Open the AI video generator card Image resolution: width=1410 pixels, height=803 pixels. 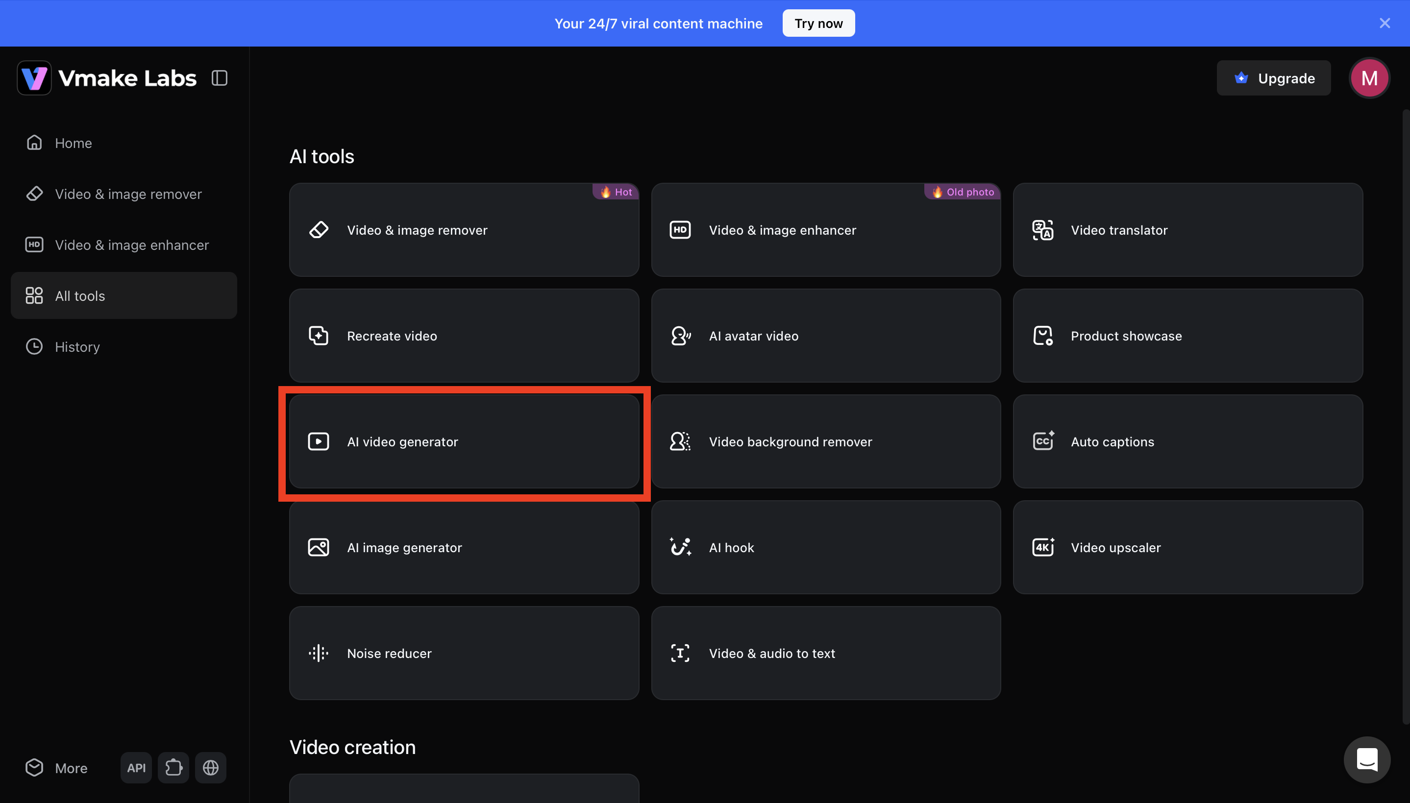point(464,442)
